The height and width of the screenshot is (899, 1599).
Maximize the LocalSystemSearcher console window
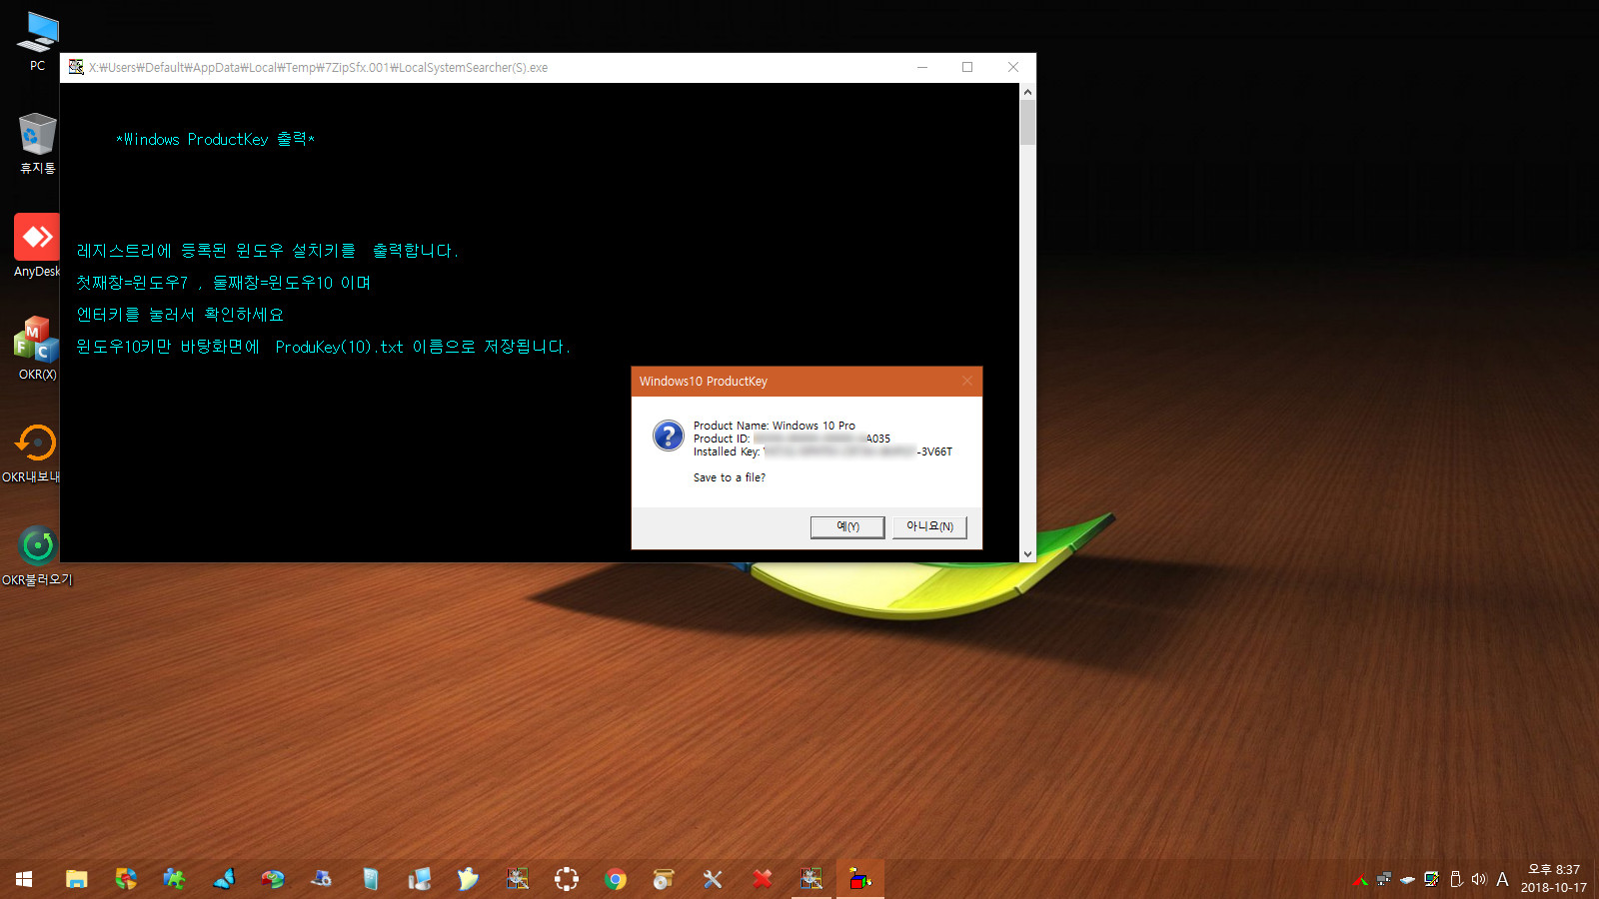pyautogui.click(x=967, y=67)
